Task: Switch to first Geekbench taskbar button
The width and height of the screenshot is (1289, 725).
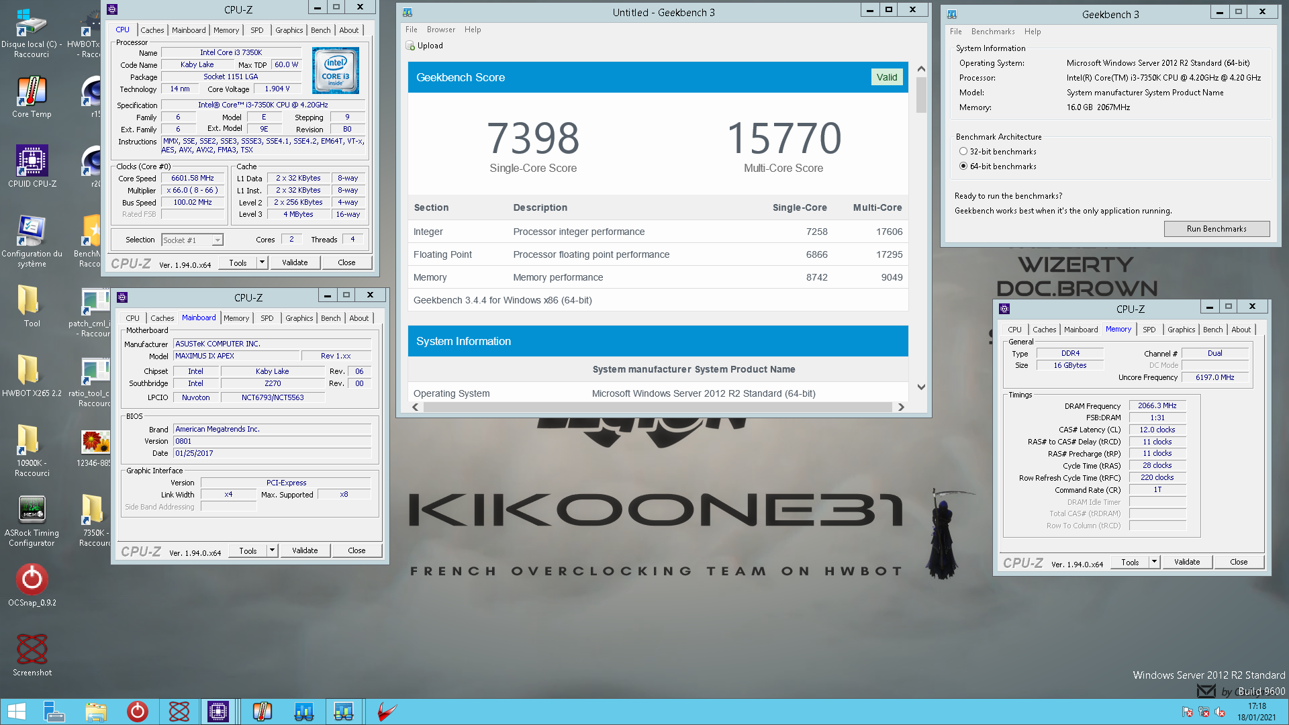Action: pos(303,712)
